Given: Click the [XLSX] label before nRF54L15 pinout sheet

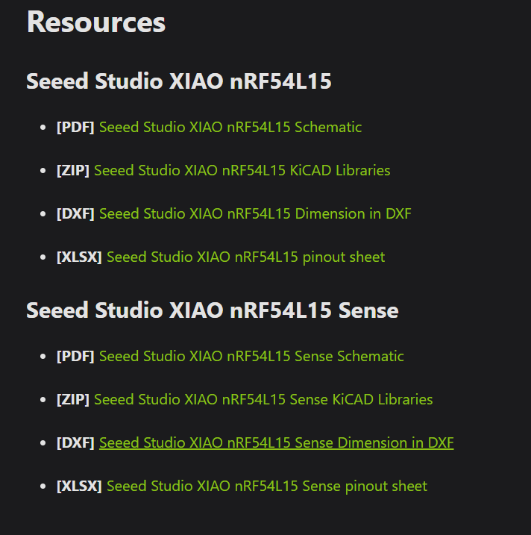Looking at the screenshot, I should [79, 257].
